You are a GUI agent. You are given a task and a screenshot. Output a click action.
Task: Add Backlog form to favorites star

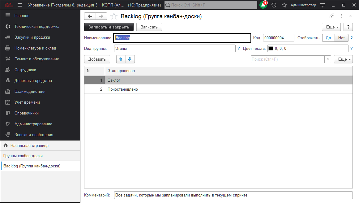click(x=114, y=16)
